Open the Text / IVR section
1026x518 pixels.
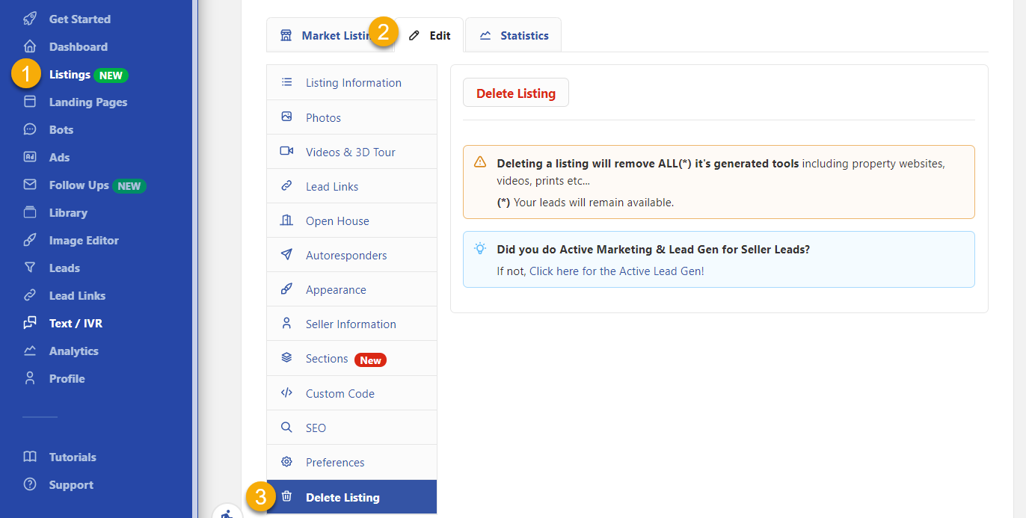coord(74,323)
